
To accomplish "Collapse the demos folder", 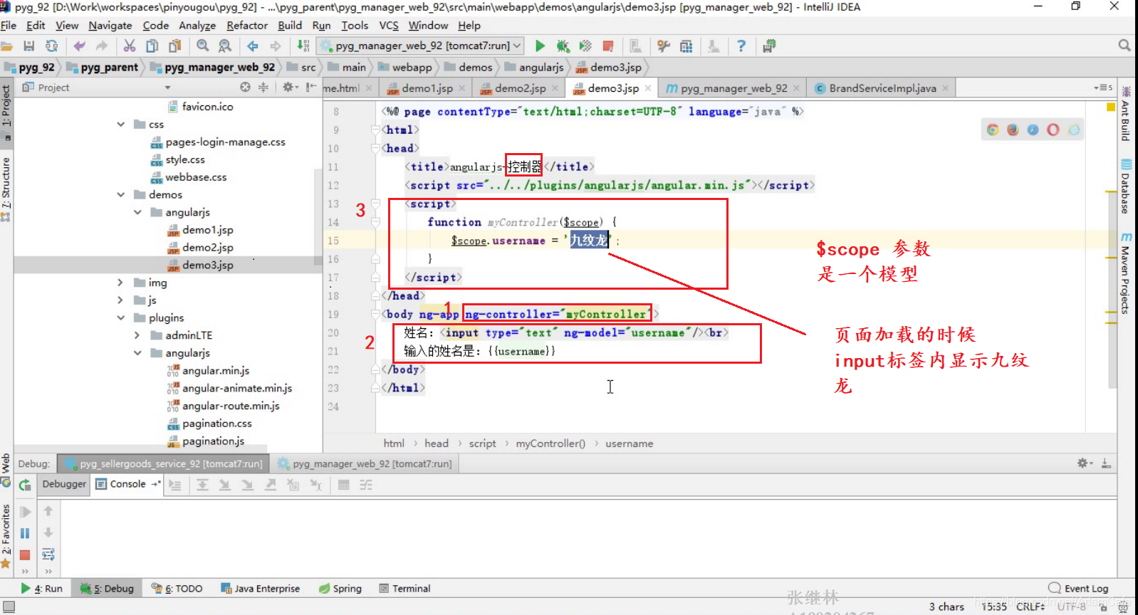I will (121, 194).
